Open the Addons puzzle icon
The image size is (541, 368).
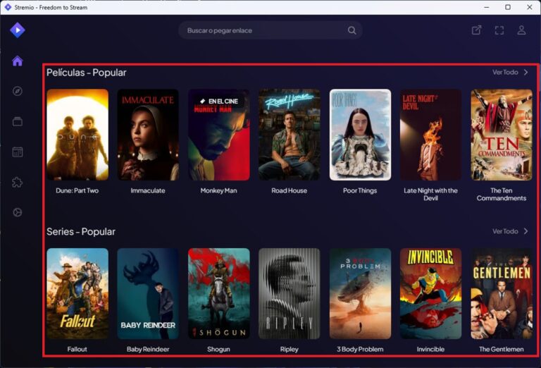point(17,183)
